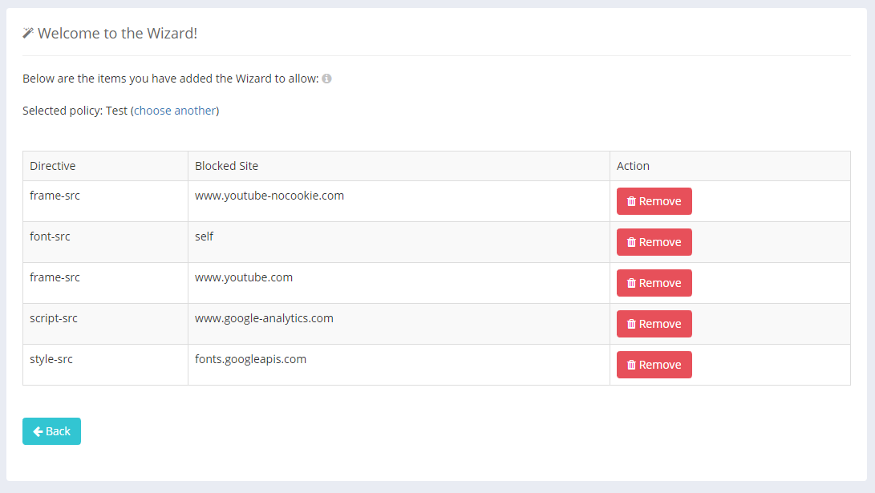Click the 'Welcome to the Wizard!' heading
Viewport: 875px width, 493px height.
pos(117,33)
